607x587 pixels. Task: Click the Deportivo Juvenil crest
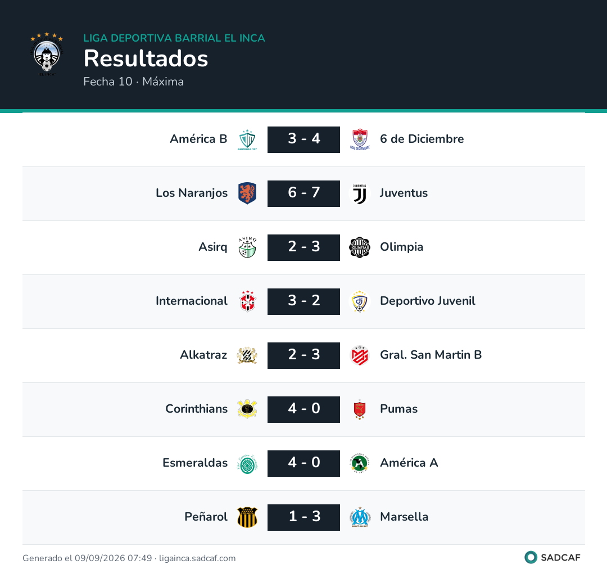[360, 301]
